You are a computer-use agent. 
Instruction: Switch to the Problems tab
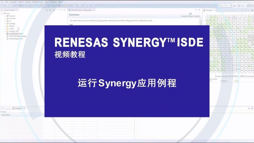[x=19, y=109]
